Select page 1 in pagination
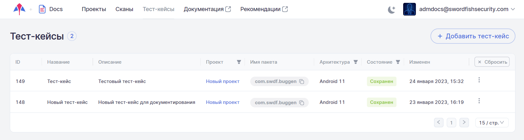This screenshot has height=140, width=524. pos(451,123)
